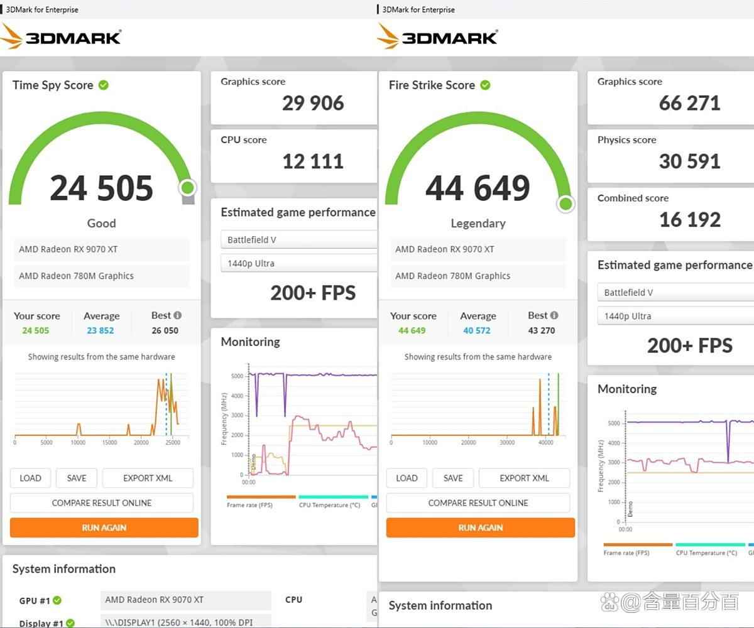Click SAVE in the Fire Strike panel
Viewport: 754px width, 628px height.
coord(453,478)
